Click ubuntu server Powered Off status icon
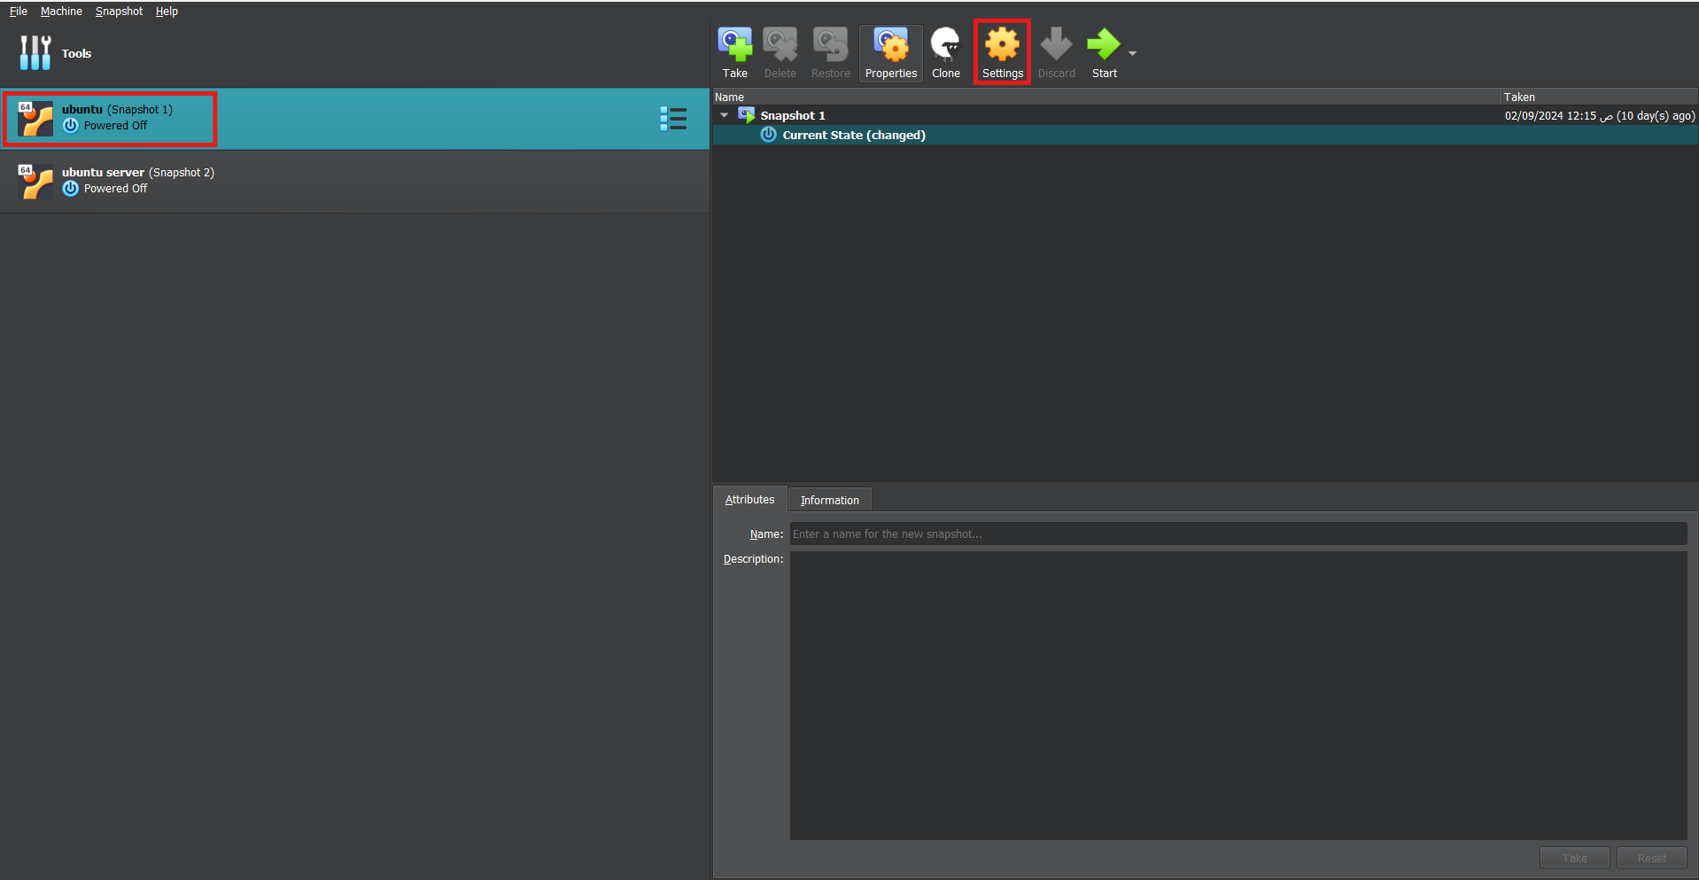 pos(71,189)
